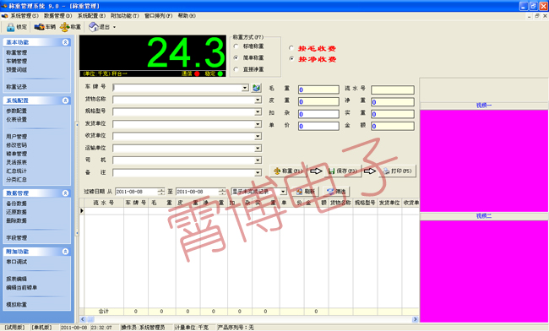The image size is (549, 331).
Task: Open weighing records (称重记录) in sidebar
Action: [x=16, y=87]
